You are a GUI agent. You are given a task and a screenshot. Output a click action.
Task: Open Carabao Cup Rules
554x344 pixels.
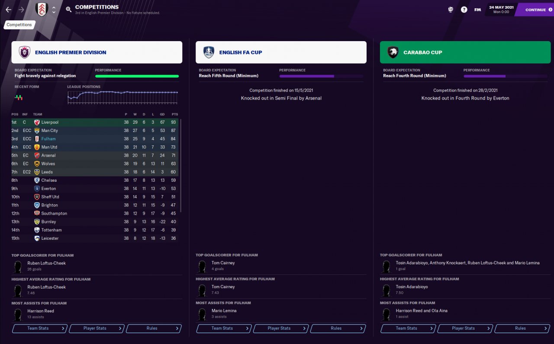[x=522, y=328]
